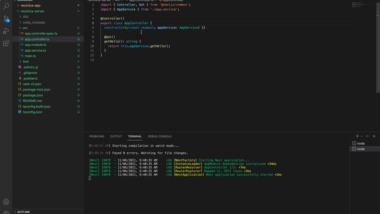380x214 pixels.
Task: Place cursor on line 5 number
Action: (93, 23)
